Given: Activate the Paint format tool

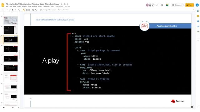Looking at the screenshot, I should 15,10.
